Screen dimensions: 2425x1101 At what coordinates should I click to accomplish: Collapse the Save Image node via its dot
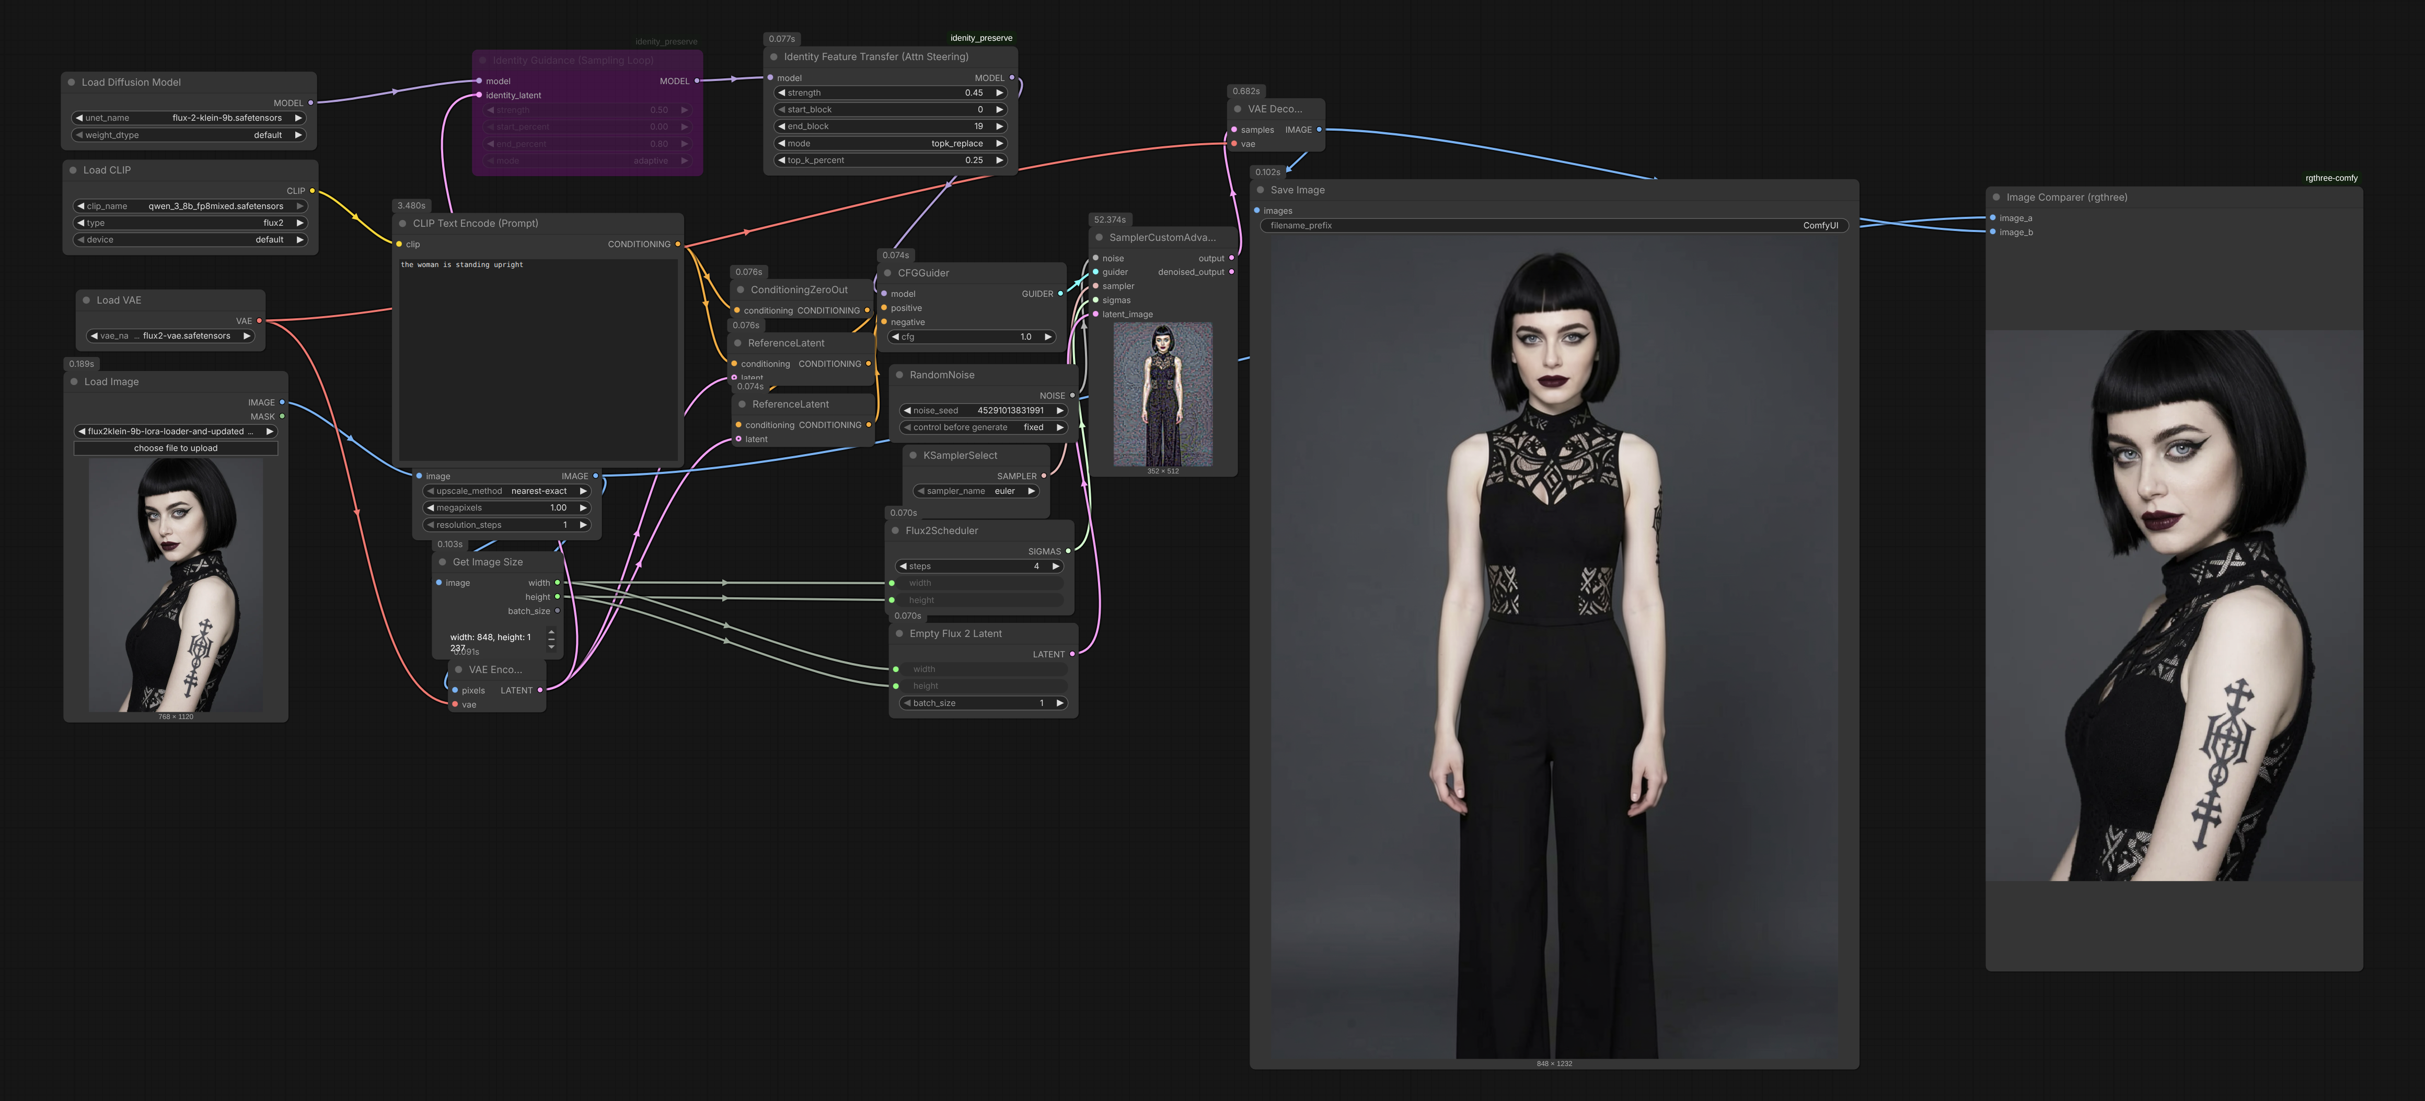tap(1261, 190)
